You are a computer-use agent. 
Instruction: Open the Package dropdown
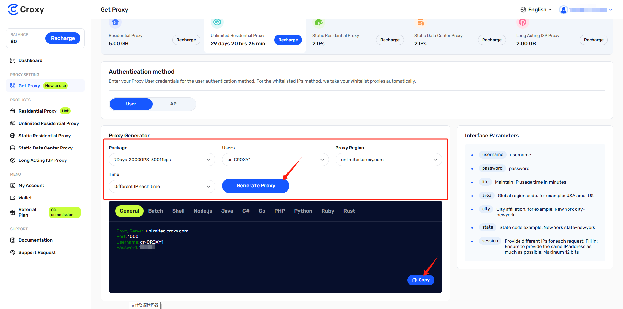click(162, 160)
